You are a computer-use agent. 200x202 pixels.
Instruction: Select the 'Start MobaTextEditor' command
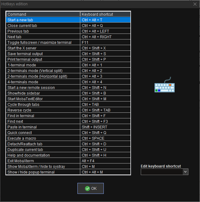43,99
